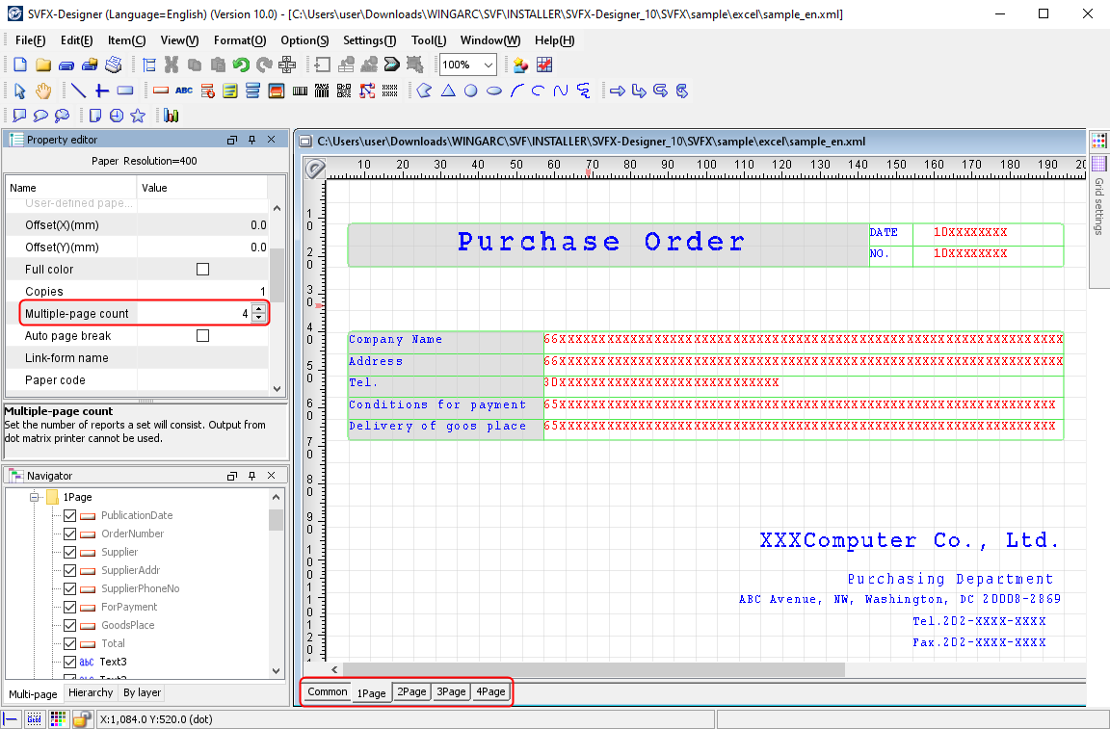Uncheck the ForPayment checkbox
Viewport: 1110px width, 729px height.
[x=69, y=608]
